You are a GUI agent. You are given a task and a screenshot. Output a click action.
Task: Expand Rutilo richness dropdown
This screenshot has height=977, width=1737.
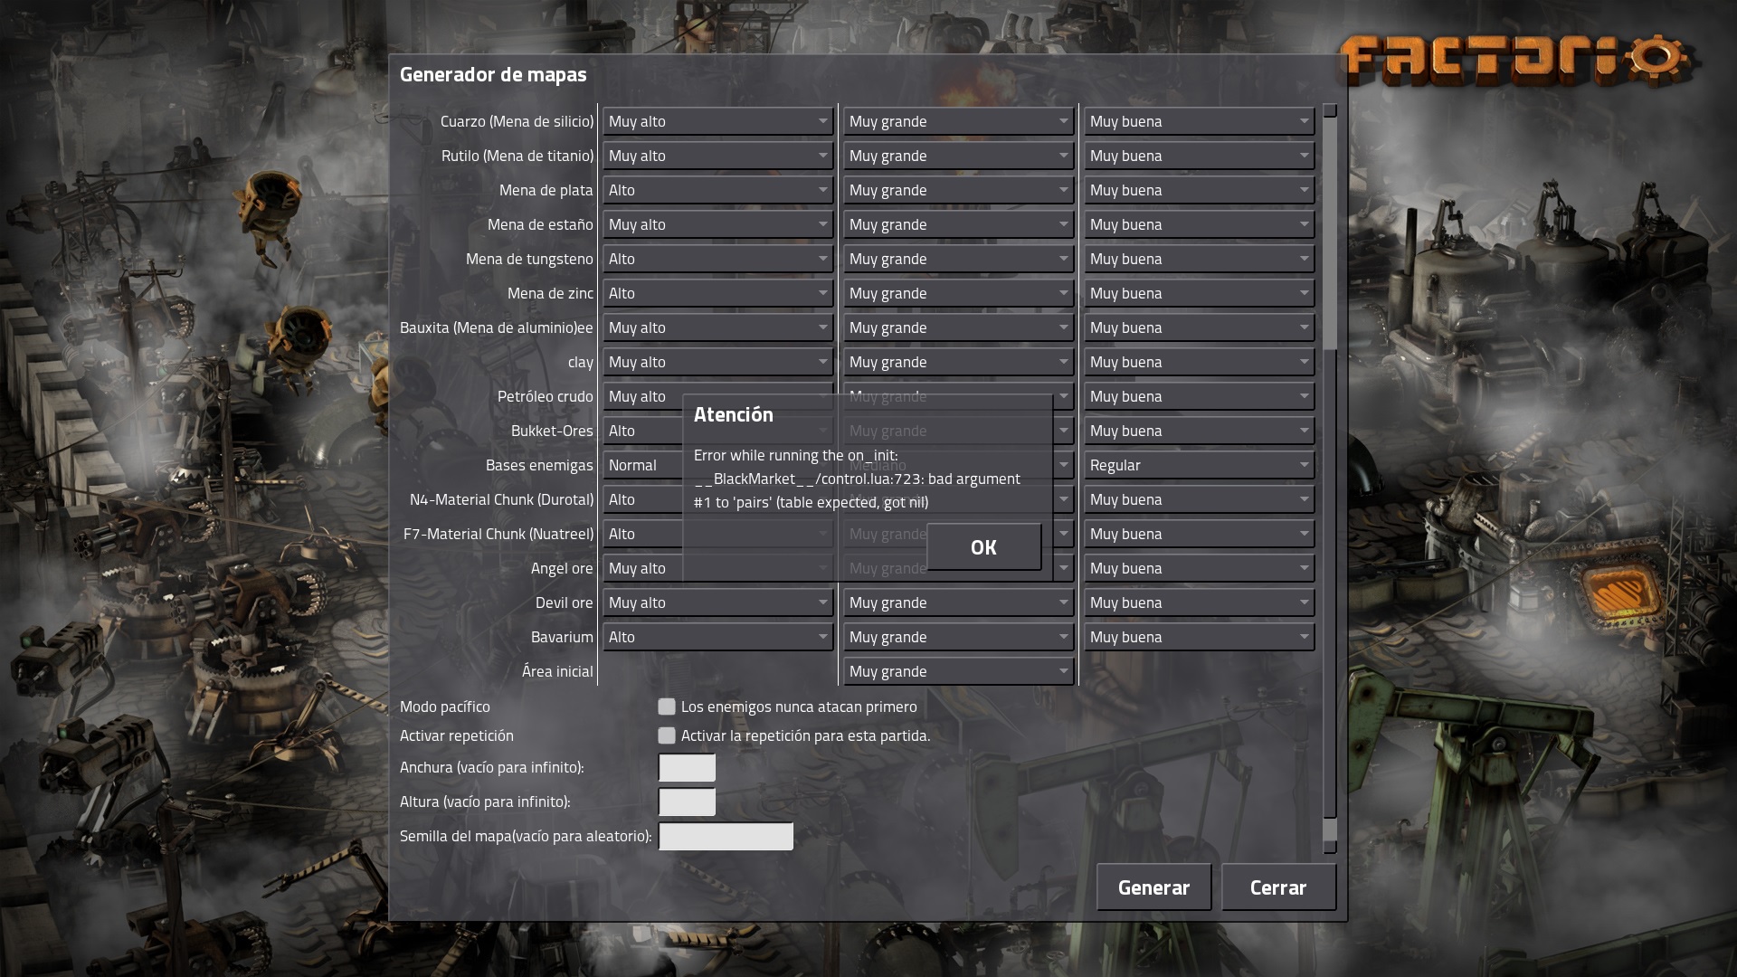pos(1200,156)
